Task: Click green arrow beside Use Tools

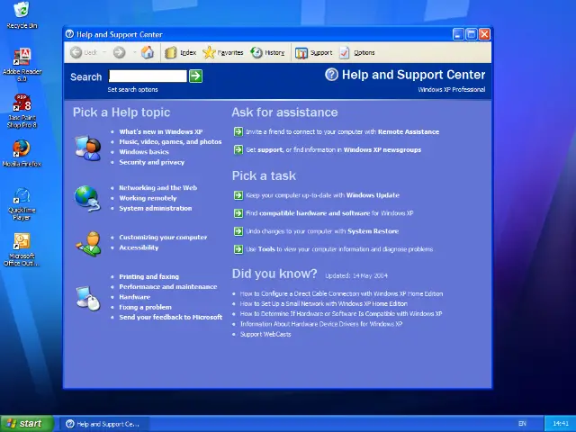Action: (238, 249)
